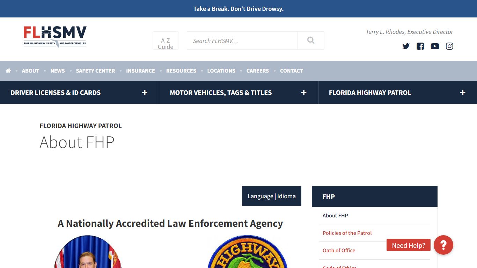Click the director portrait photo
Viewport: 477px width, 268px height.
point(87,252)
